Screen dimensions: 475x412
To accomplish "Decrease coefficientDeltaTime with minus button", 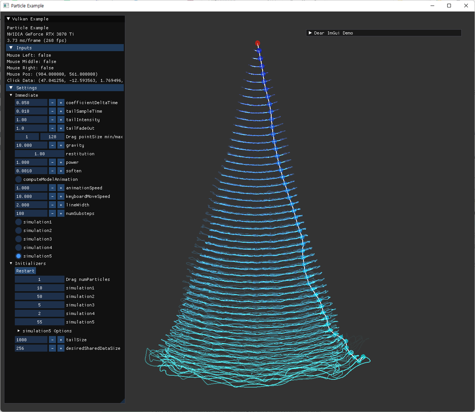I will (x=52, y=103).
